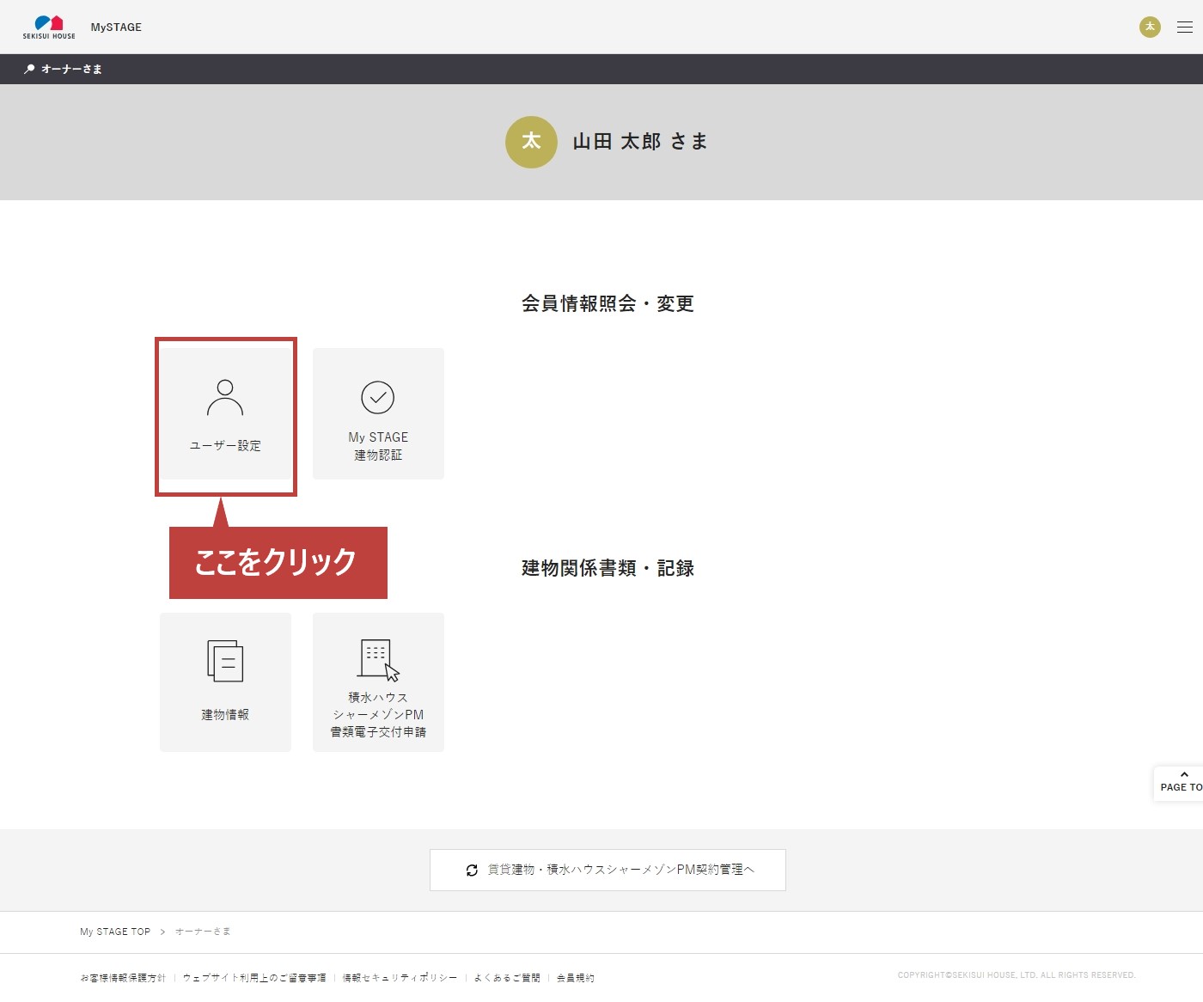
Task: Go to 賃貸建物・積水ハウスシャーメゾンPM契約管理へ
Action: [x=608, y=870]
